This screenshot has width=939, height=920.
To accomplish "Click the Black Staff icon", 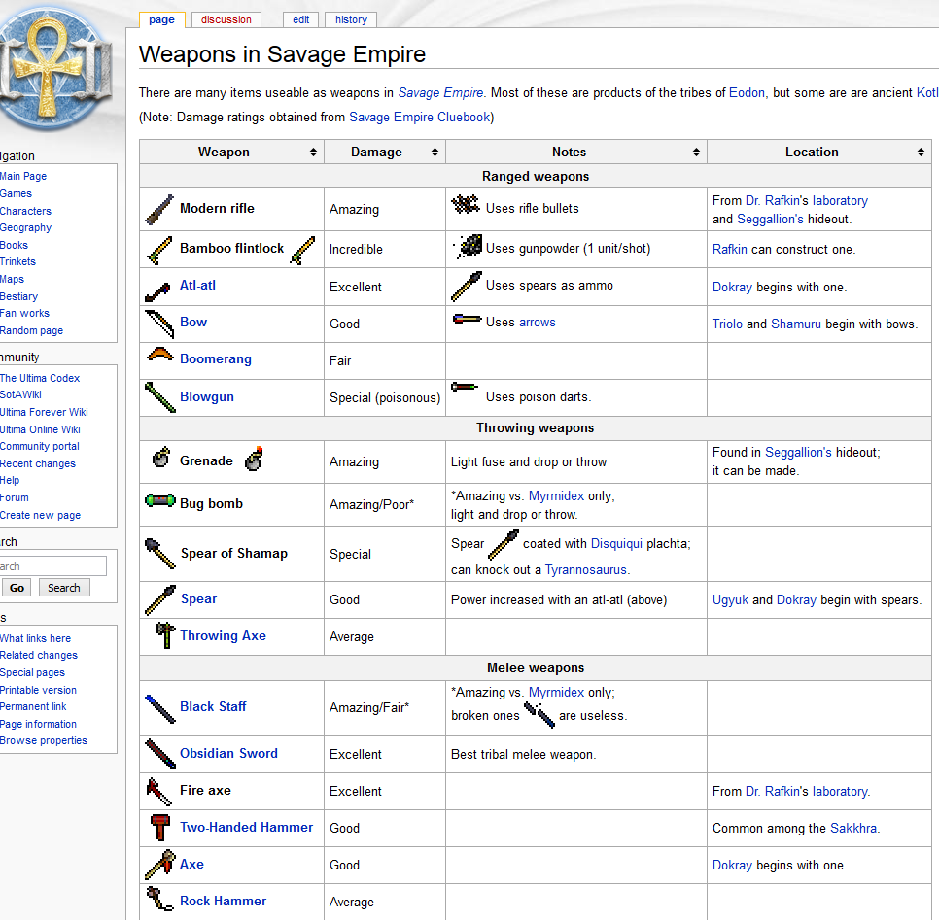I will 159,708.
